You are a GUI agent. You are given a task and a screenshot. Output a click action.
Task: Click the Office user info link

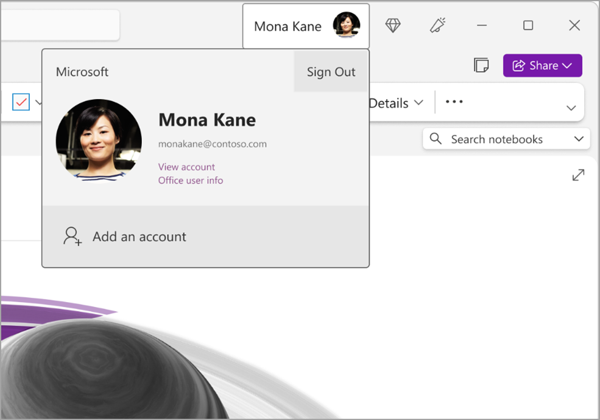point(191,180)
